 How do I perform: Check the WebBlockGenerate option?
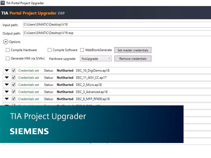(82, 50)
